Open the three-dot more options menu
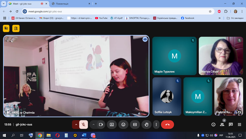Viewport: 246px width, 139px height. click(156, 124)
